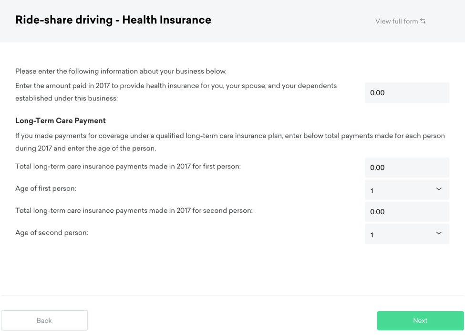
Task: Click the swap arrows icon beside View full form
Action: point(423,21)
